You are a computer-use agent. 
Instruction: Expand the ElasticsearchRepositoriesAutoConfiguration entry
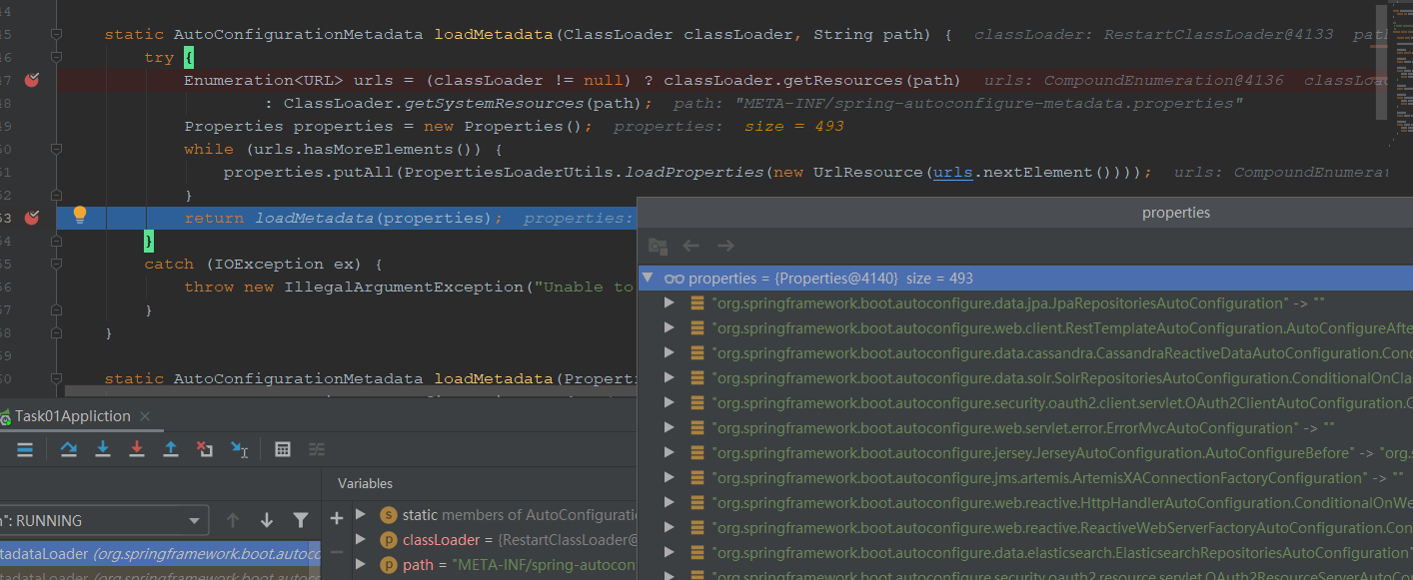coord(670,552)
